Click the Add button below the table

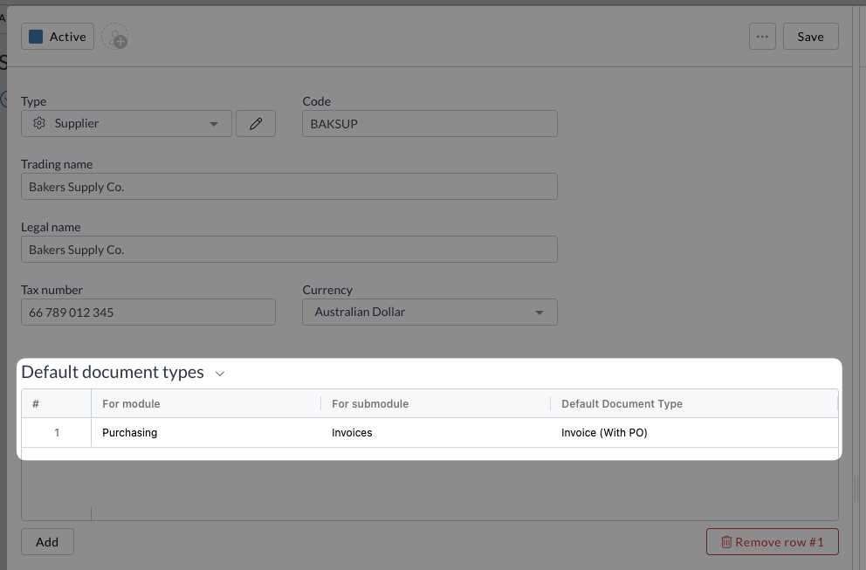(47, 542)
